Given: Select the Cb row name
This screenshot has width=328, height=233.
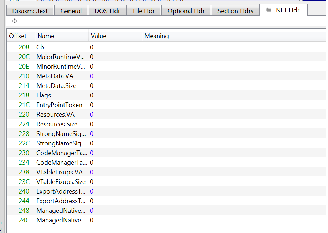Looking at the screenshot, I should (x=40, y=47).
